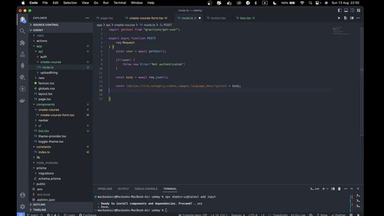Open changes icon in editor toolbar

[x=346, y=18]
